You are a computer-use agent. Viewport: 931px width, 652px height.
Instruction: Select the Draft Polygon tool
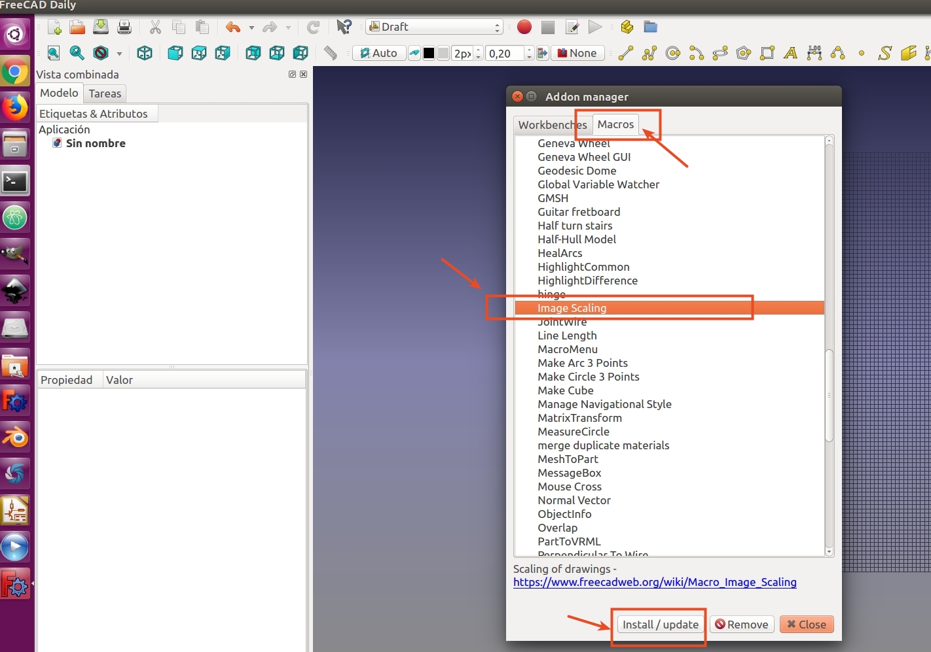click(x=744, y=53)
